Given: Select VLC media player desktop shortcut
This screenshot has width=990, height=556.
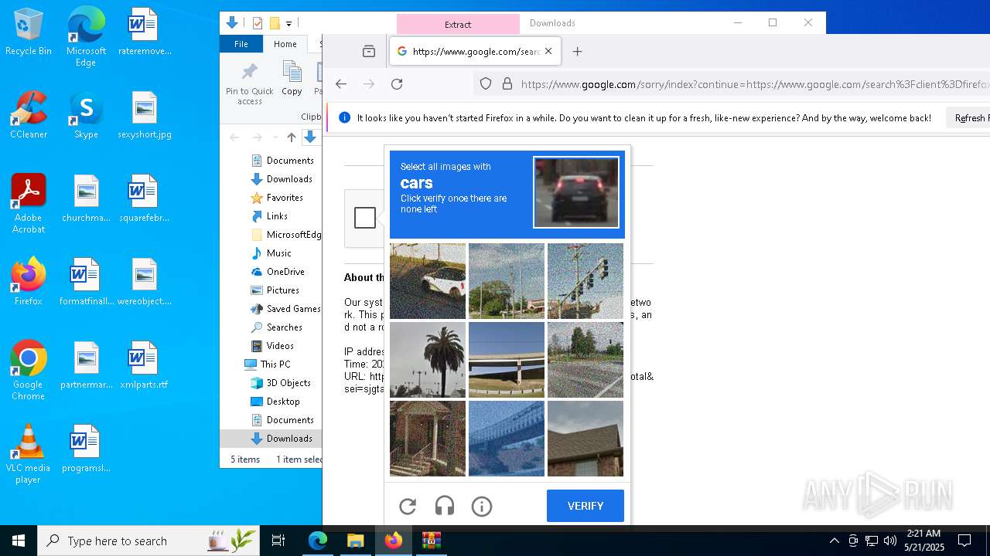Looking at the screenshot, I should click(x=29, y=454).
